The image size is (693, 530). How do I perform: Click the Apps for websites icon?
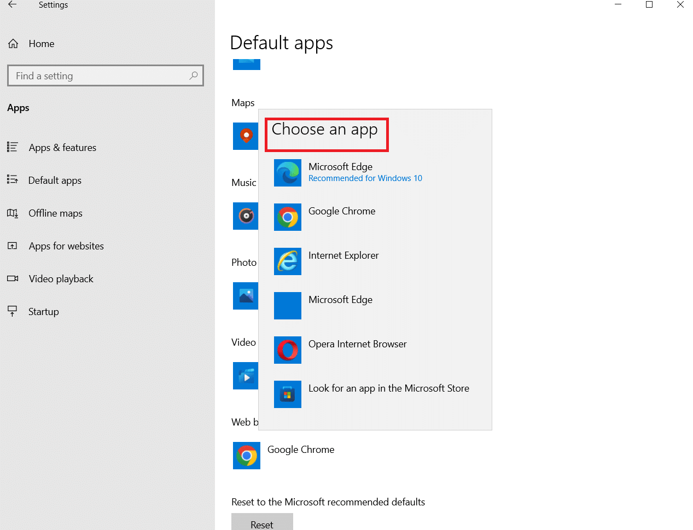(13, 246)
